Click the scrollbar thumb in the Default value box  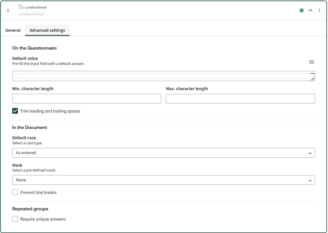click(312, 73)
